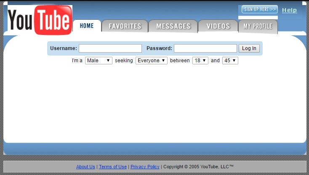Click the Sign Up Here button

(x=260, y=9)
